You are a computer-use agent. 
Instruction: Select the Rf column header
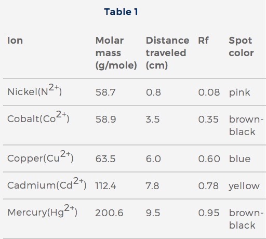(x=203, y=41)
